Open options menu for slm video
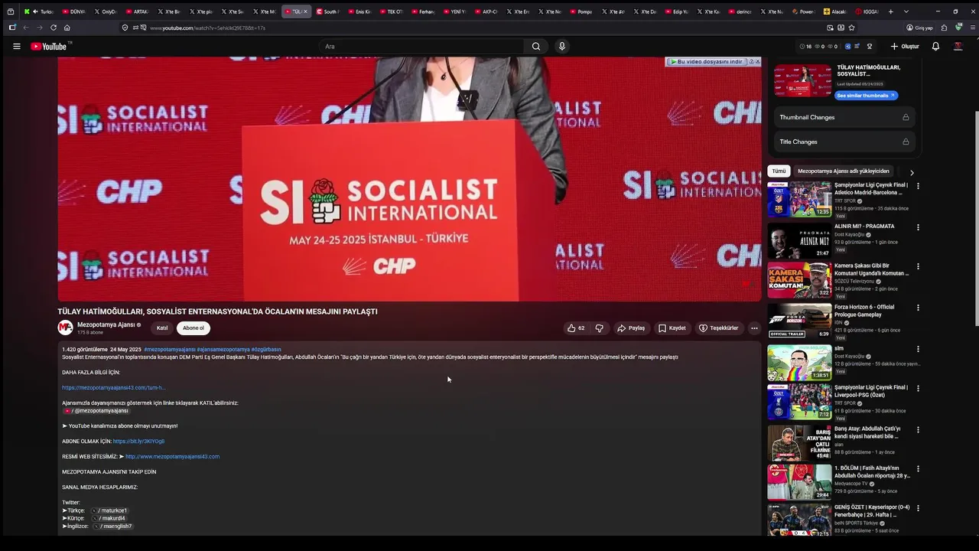 click(x=919, y=350)
